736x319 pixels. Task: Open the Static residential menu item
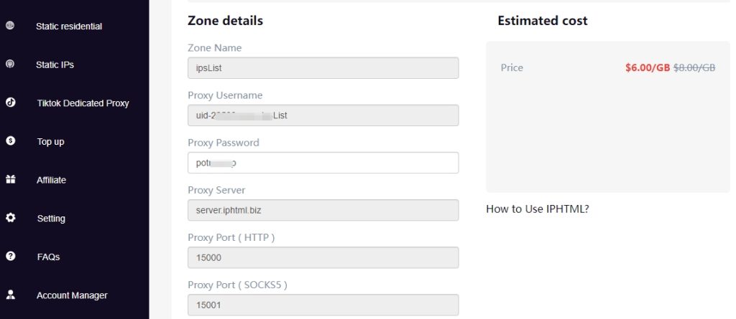pos(69,27)
